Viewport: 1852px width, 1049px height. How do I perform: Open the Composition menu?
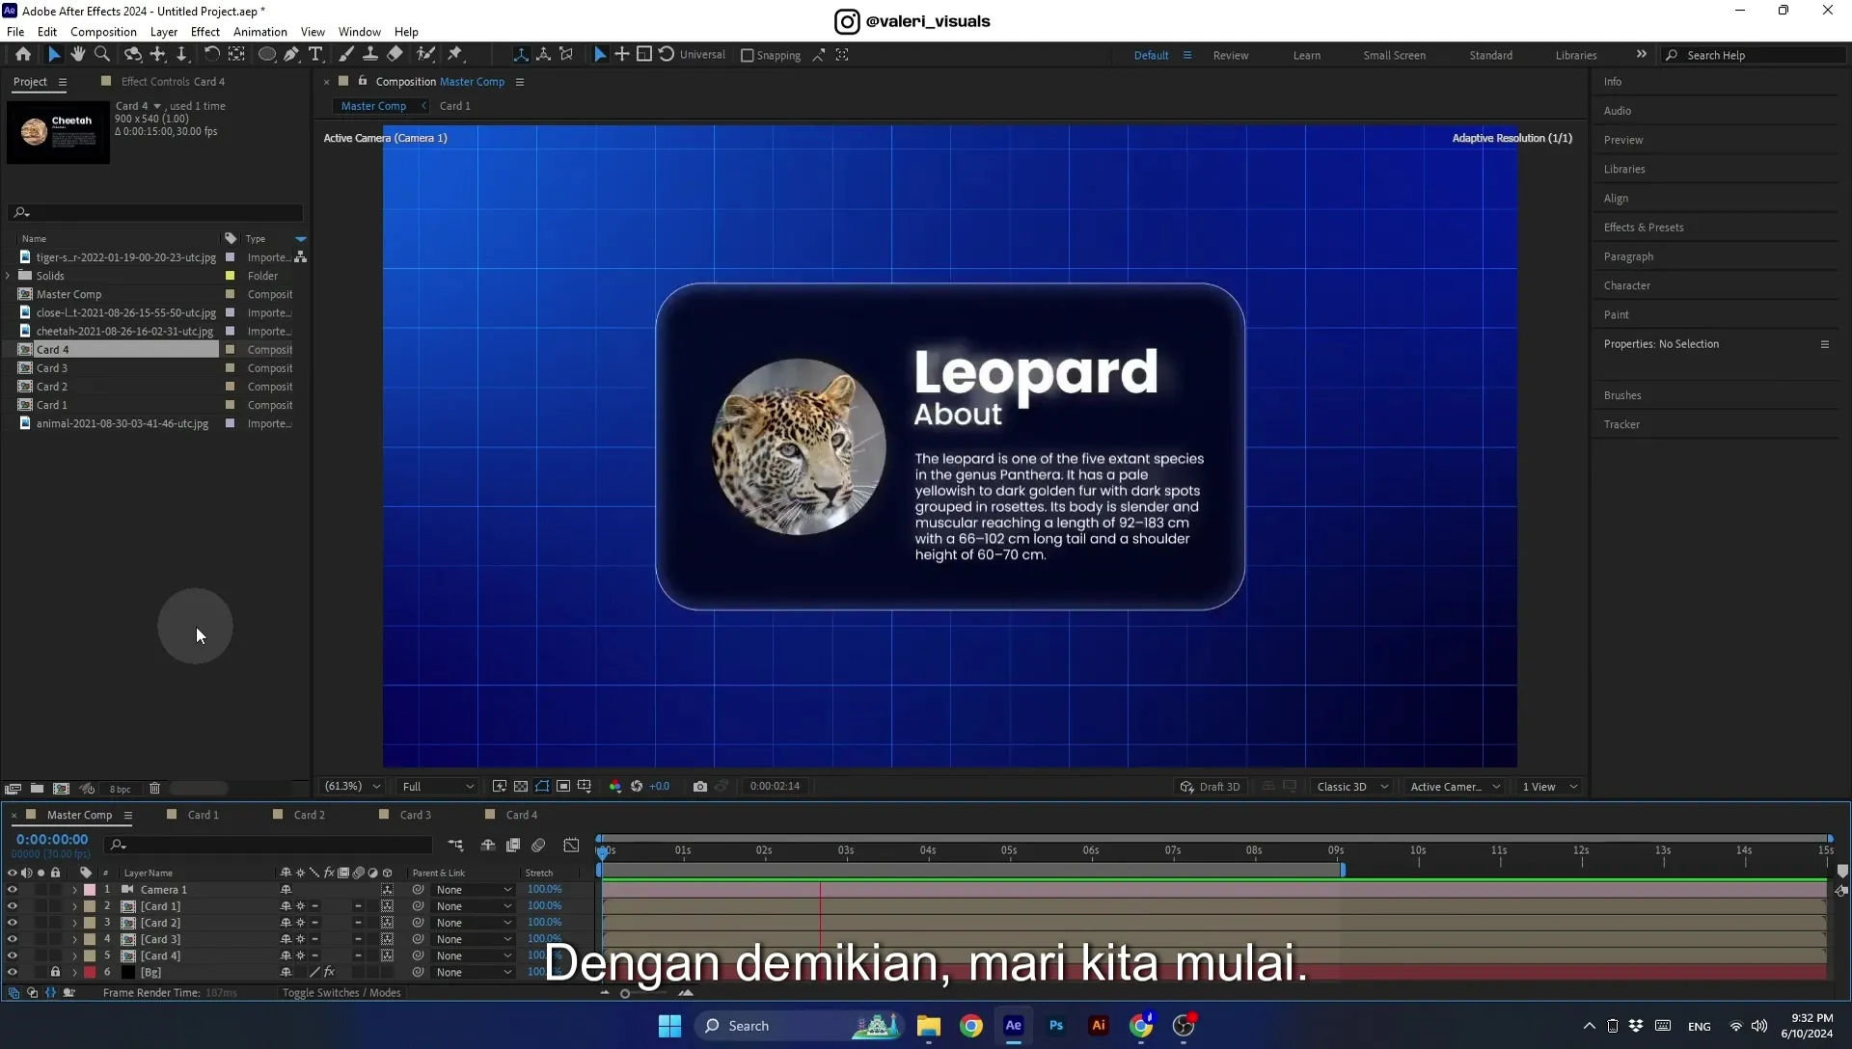[103, 32]
